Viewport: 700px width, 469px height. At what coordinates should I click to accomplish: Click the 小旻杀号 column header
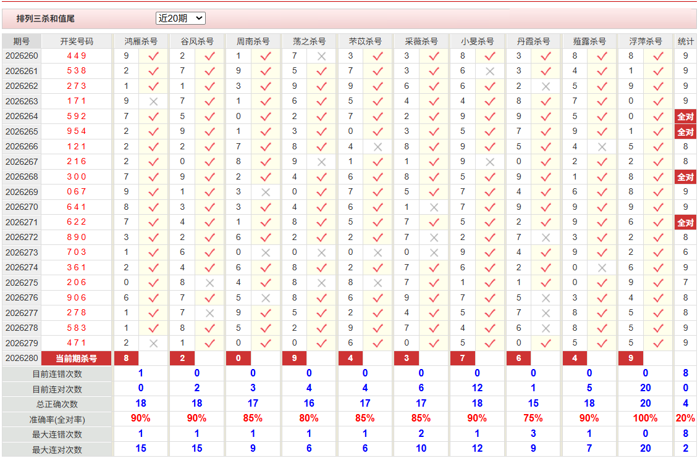pyautogui.click(x=477, y=41)
